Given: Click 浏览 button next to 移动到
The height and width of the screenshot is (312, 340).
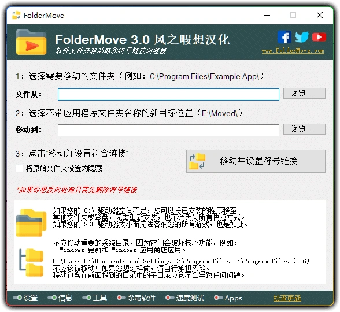Looking at the screenshot, I should pos(304,129).
